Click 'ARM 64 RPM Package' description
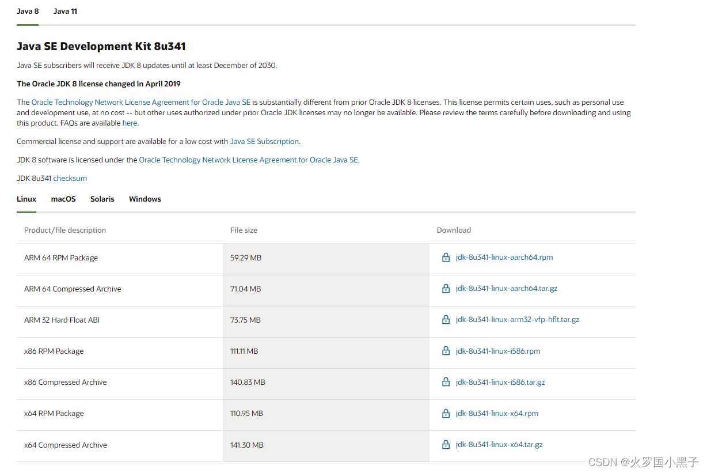 click(x=61, y=258)
